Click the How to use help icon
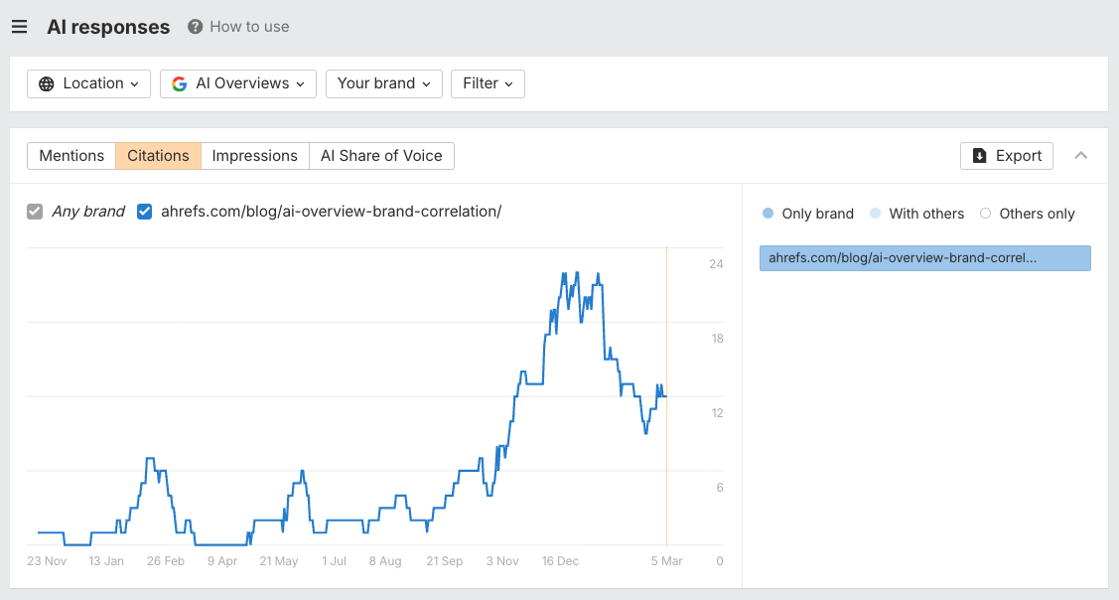The image size is (1119, 600). tap(196, 27)
